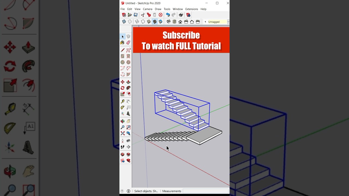The height and width of the screenshot is (196, 349).
Task: Click the Print icon
Action: click(x=181, y=15)
